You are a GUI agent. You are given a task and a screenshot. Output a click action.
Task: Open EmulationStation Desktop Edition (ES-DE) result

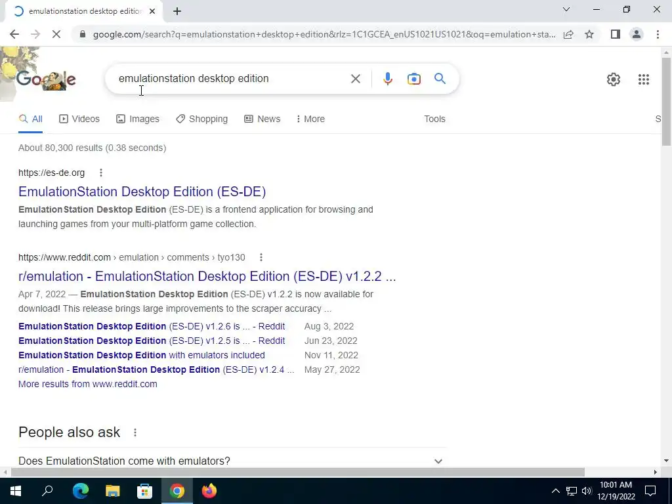142,192
